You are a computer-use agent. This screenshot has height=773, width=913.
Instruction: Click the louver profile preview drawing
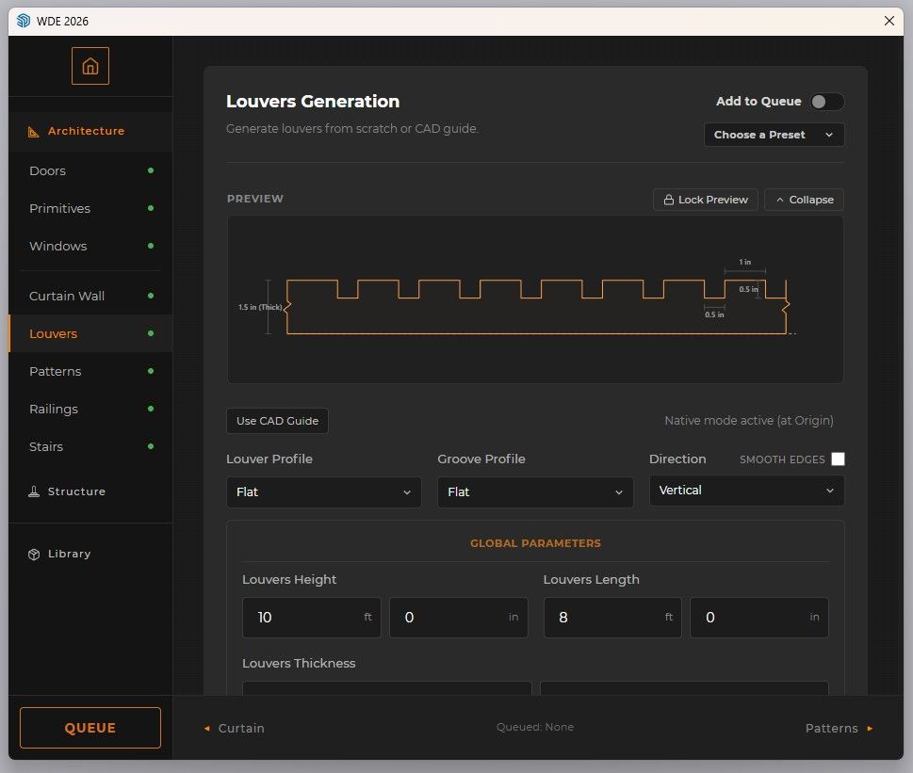click(535, 299)
